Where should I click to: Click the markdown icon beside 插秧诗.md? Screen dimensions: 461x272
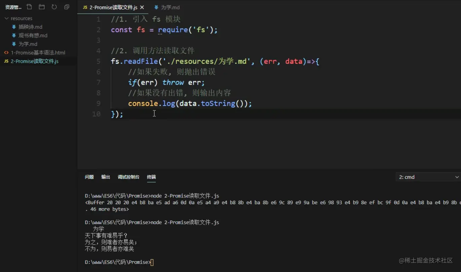(x=14, y=27)
